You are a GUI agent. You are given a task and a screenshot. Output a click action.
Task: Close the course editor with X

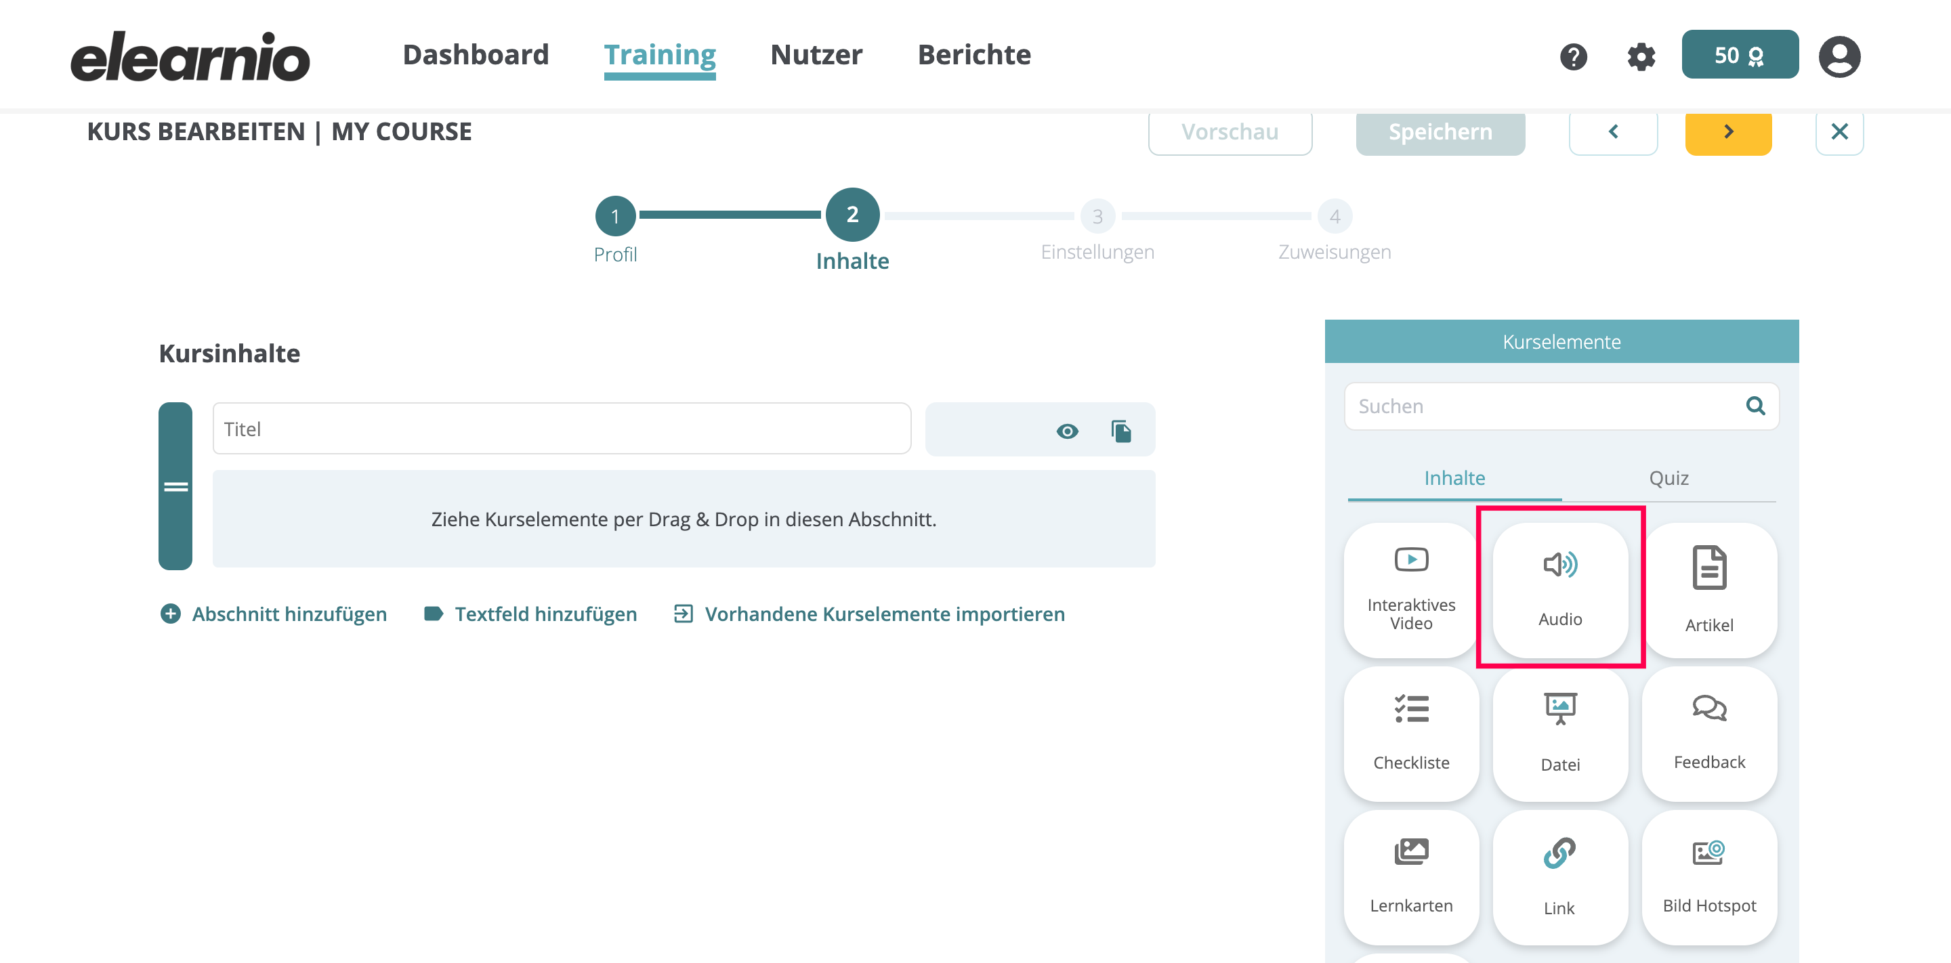tap(1839, 133)
